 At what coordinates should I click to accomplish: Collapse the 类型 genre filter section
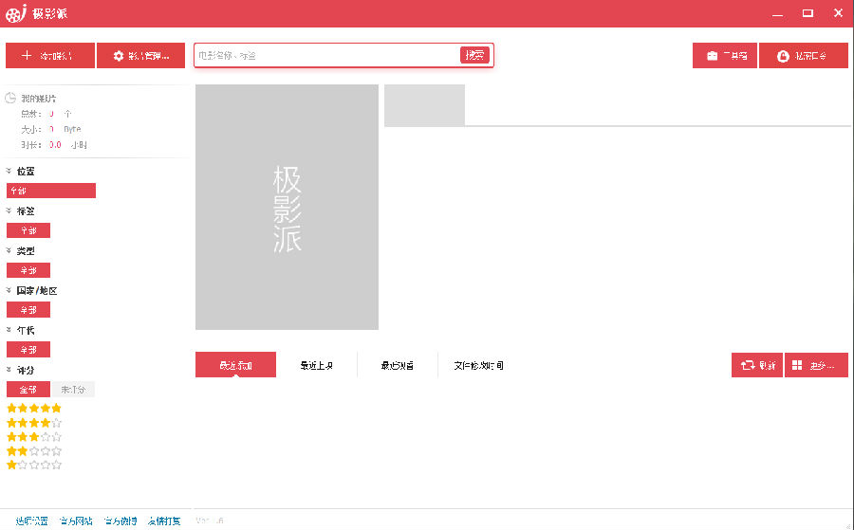coord(9,250)
